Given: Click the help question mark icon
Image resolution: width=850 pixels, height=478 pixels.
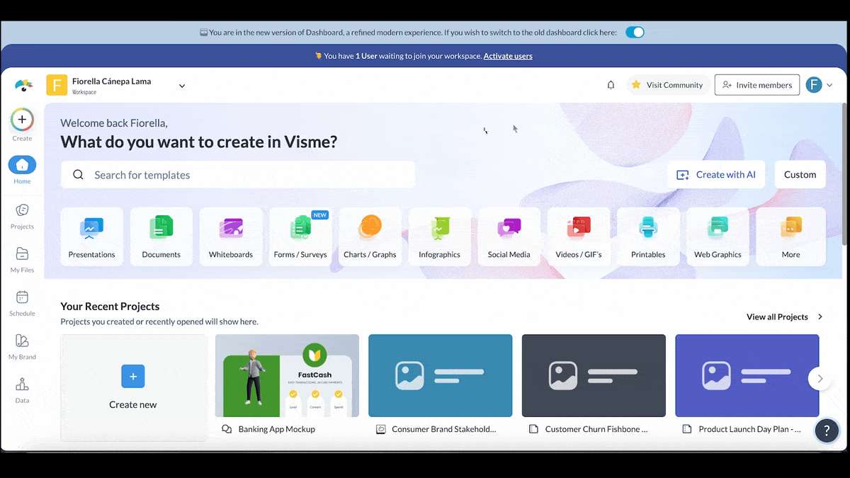Looking at the screenshot, I should tap(827, 431).
